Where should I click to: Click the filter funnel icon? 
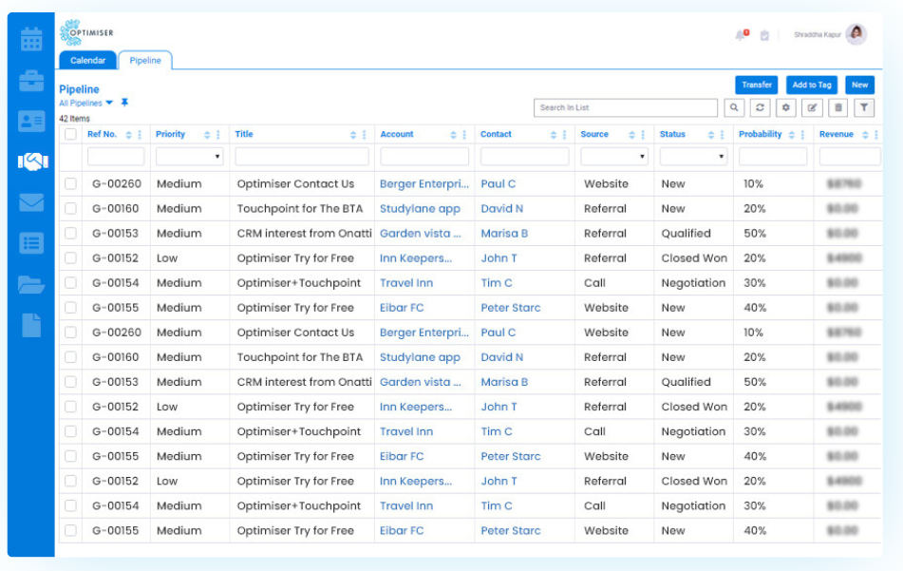coord(862,106)
